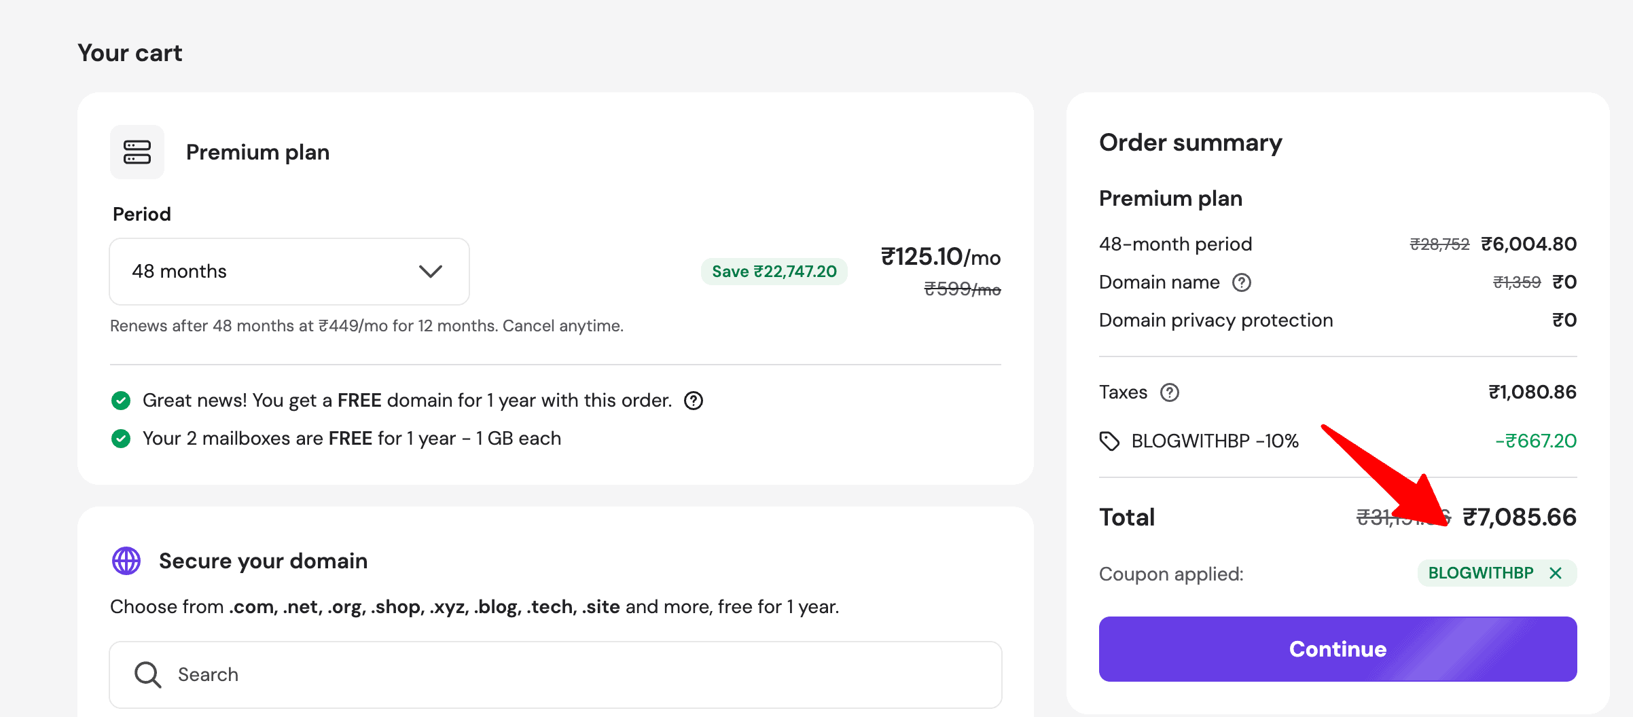Click the discount value -₹667.20
The image size is (1633, 717).
pyautogui.click(x=1536, y=441)
